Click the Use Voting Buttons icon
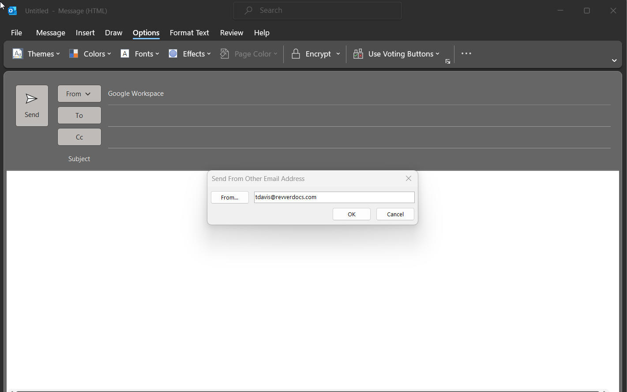The width and height of the screenshot is (627, 392). pos(358,54)
